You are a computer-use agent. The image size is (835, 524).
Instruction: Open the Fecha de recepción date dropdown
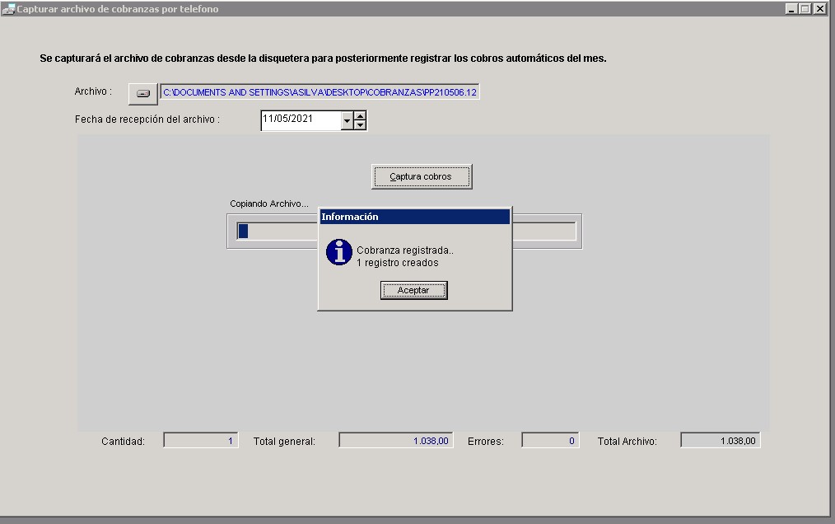[x=347, y=120]
